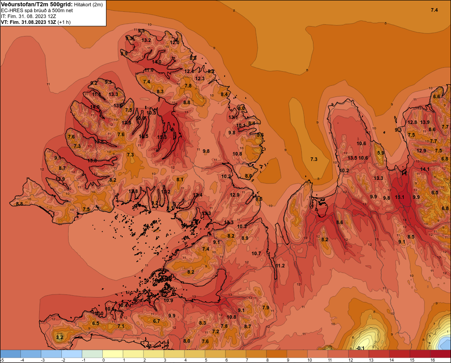Select the '7.9' temperature value
The height and width of the screenshot is (363, 451).
point(266,308)
